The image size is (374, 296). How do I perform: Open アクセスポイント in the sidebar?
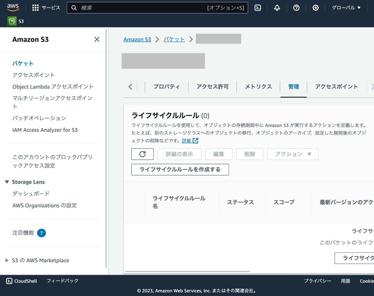click(x=33, y=75)
